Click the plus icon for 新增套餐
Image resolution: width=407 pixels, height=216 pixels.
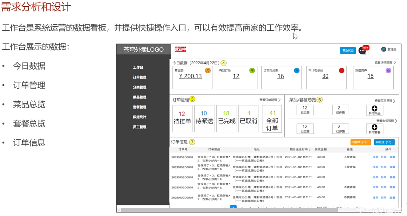375,127
